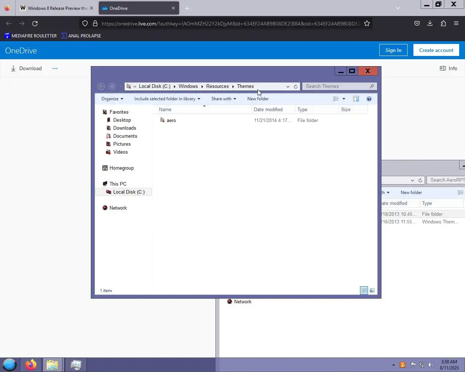Switch to large icons view in status bar

tap(372, 290)
